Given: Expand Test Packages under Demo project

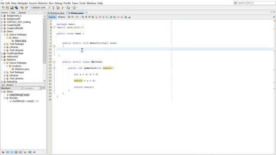Looking at the screenshot, I should (x=5, y=44).
